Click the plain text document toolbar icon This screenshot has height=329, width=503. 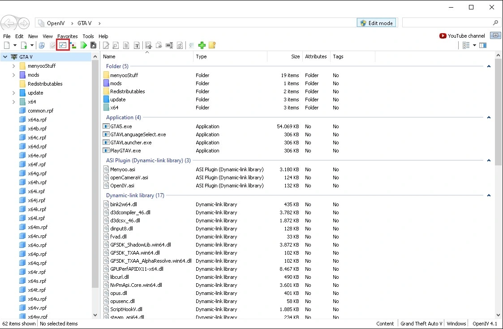126,45
